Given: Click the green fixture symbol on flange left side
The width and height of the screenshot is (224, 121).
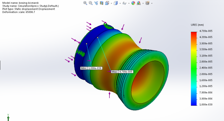Looking at the screenshot, I should [x=81, y=53].
